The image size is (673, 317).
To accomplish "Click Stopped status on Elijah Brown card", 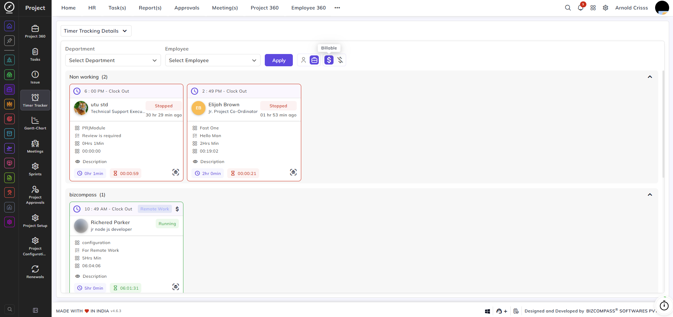I will [x=278, y=106].
